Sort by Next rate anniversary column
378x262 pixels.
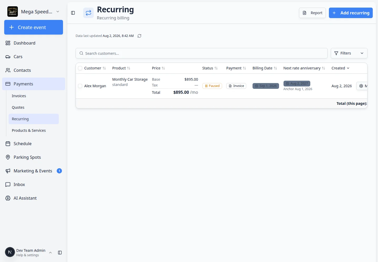coord(304,68)
